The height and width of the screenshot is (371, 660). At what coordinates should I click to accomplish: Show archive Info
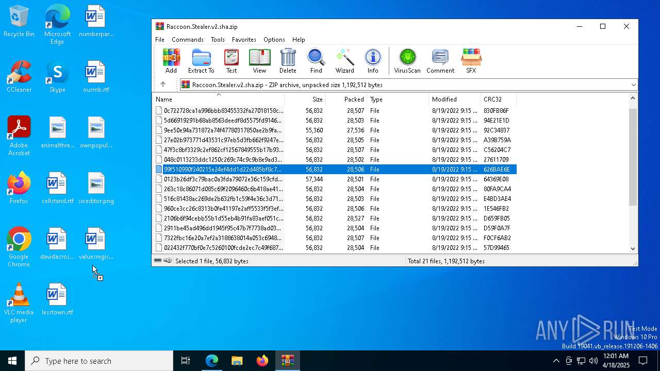coord(373,61)
